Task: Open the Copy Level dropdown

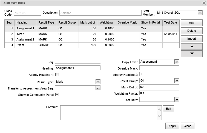Action: point(177,62)
